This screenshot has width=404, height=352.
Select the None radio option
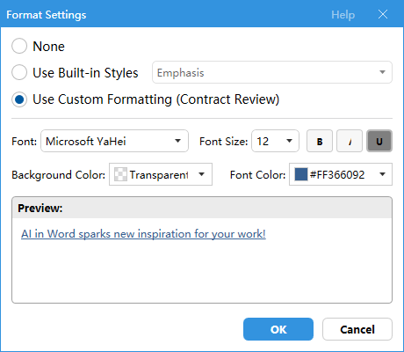tap(19, 46)
